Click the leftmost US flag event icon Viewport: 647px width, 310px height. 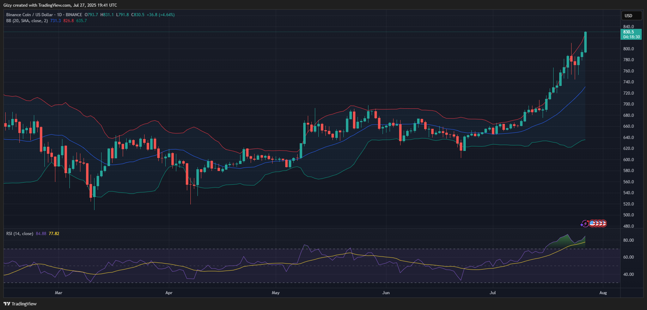click(592, 223)
